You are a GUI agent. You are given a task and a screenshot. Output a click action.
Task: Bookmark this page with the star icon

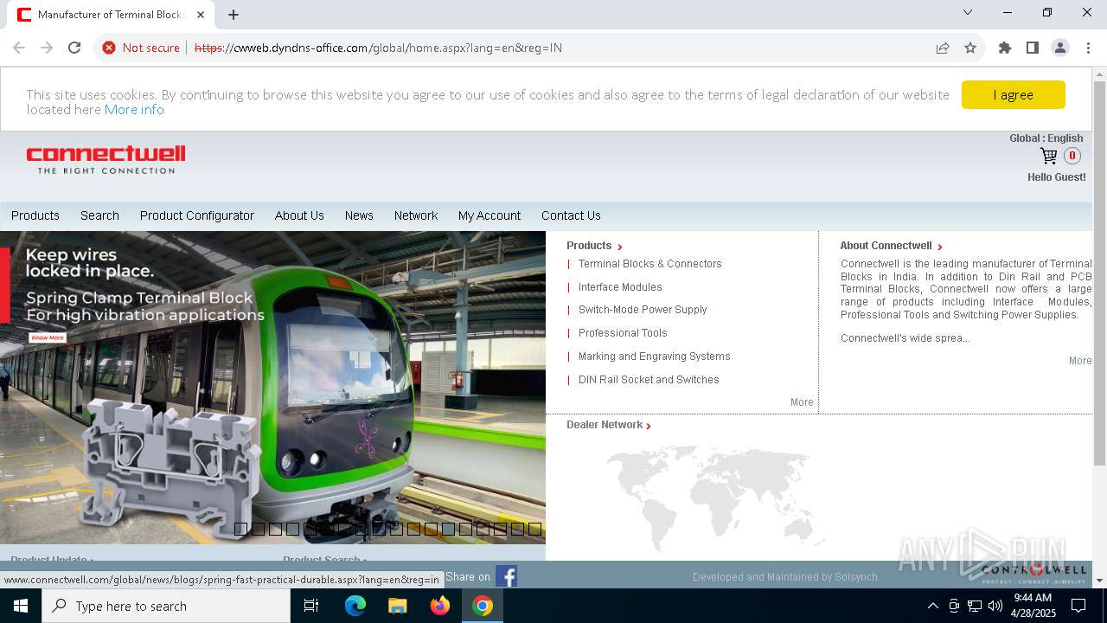click(970, 48)
